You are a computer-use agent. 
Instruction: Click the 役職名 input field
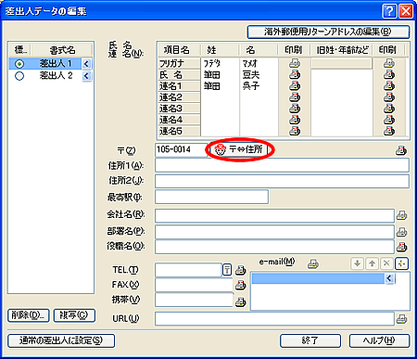[x=274, y=247]
